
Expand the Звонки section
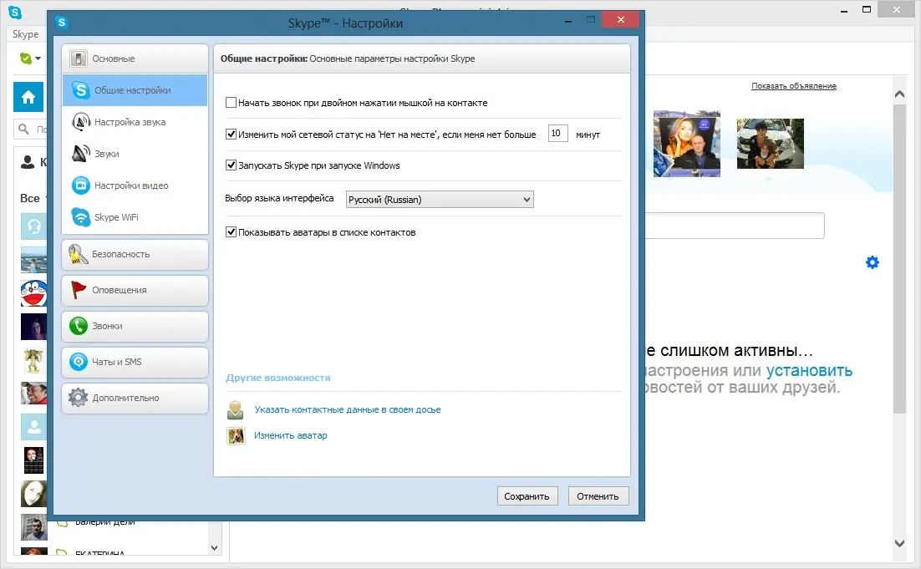pyautogui.click(x=135, y=326)
